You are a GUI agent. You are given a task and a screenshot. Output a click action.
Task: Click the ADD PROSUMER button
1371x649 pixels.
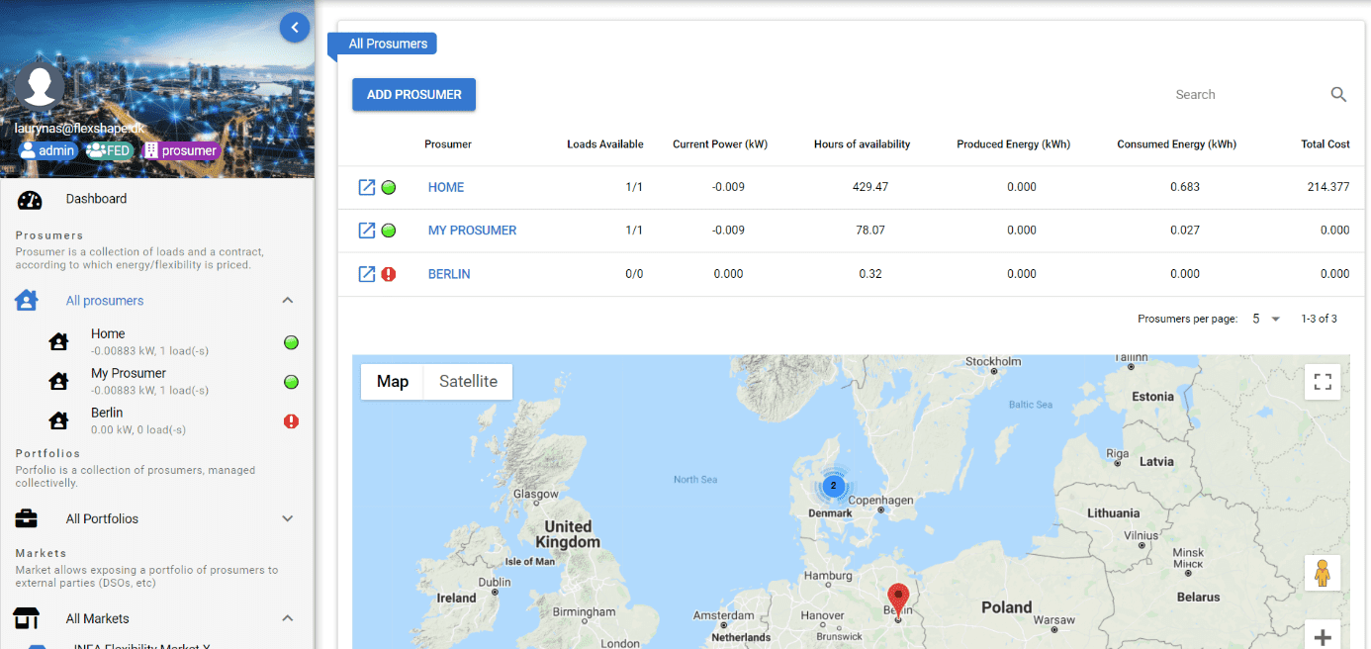[413, 93]
